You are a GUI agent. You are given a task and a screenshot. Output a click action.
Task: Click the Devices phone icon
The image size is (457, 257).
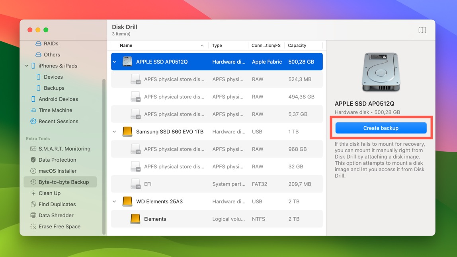click(38, 77)
